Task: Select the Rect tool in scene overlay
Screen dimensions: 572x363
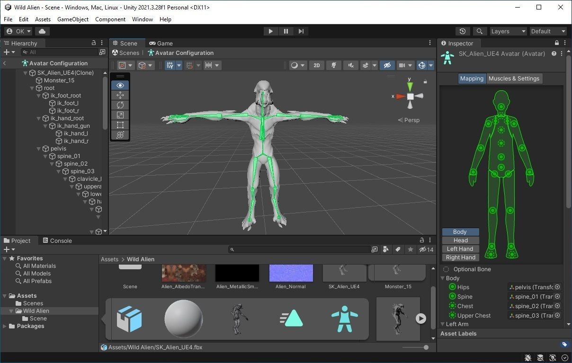Action: pyautogui.click(x=120, y=125)
